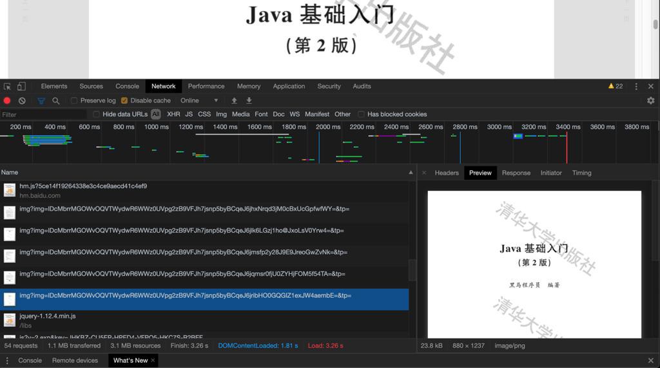
Task: Filter requests by WS
Action: (x=295, y=114)
